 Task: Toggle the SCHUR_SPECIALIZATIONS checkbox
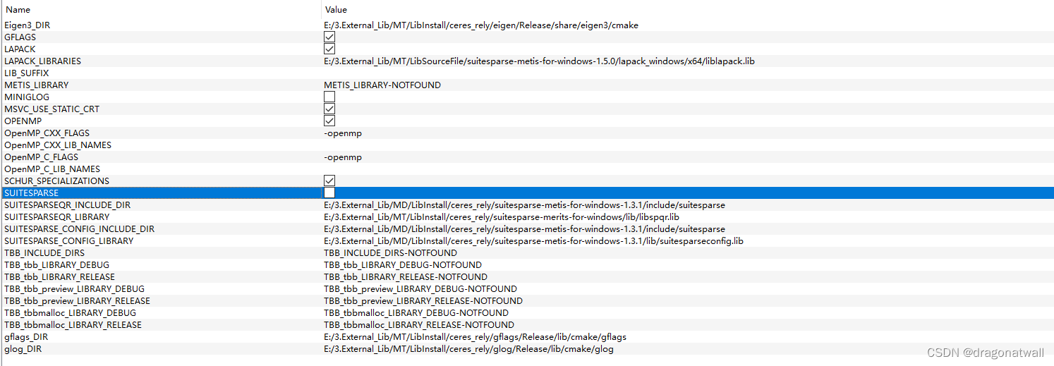click(329, 181)
